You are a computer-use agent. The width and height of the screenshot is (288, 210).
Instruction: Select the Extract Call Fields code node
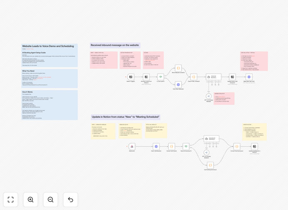171,146
